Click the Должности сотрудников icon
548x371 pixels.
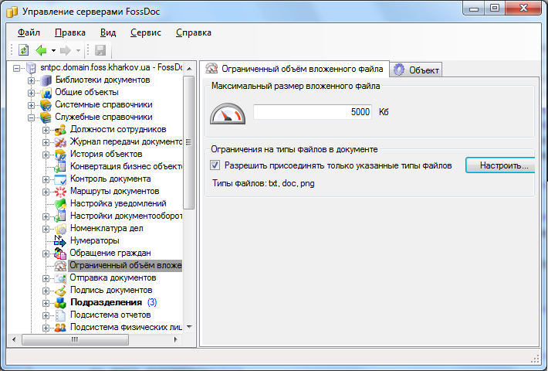60,130
